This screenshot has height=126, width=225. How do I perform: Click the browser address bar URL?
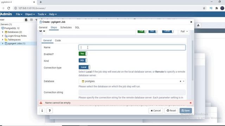coord(32,8)
